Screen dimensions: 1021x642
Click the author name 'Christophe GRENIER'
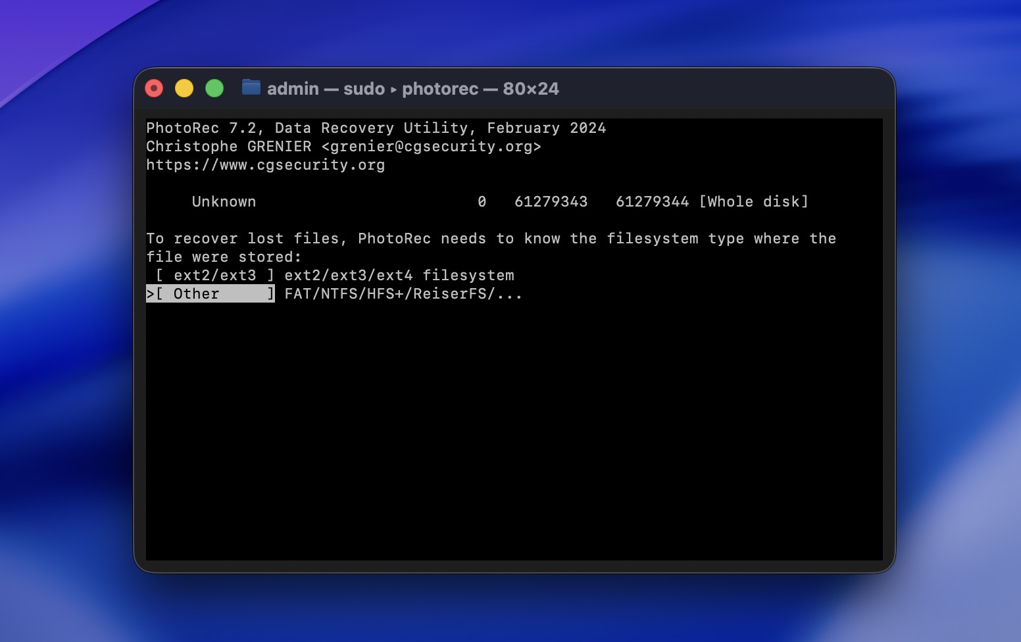[228, 147]
